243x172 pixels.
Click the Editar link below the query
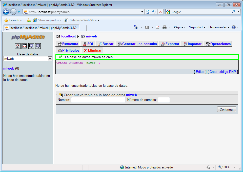(200, 72)
